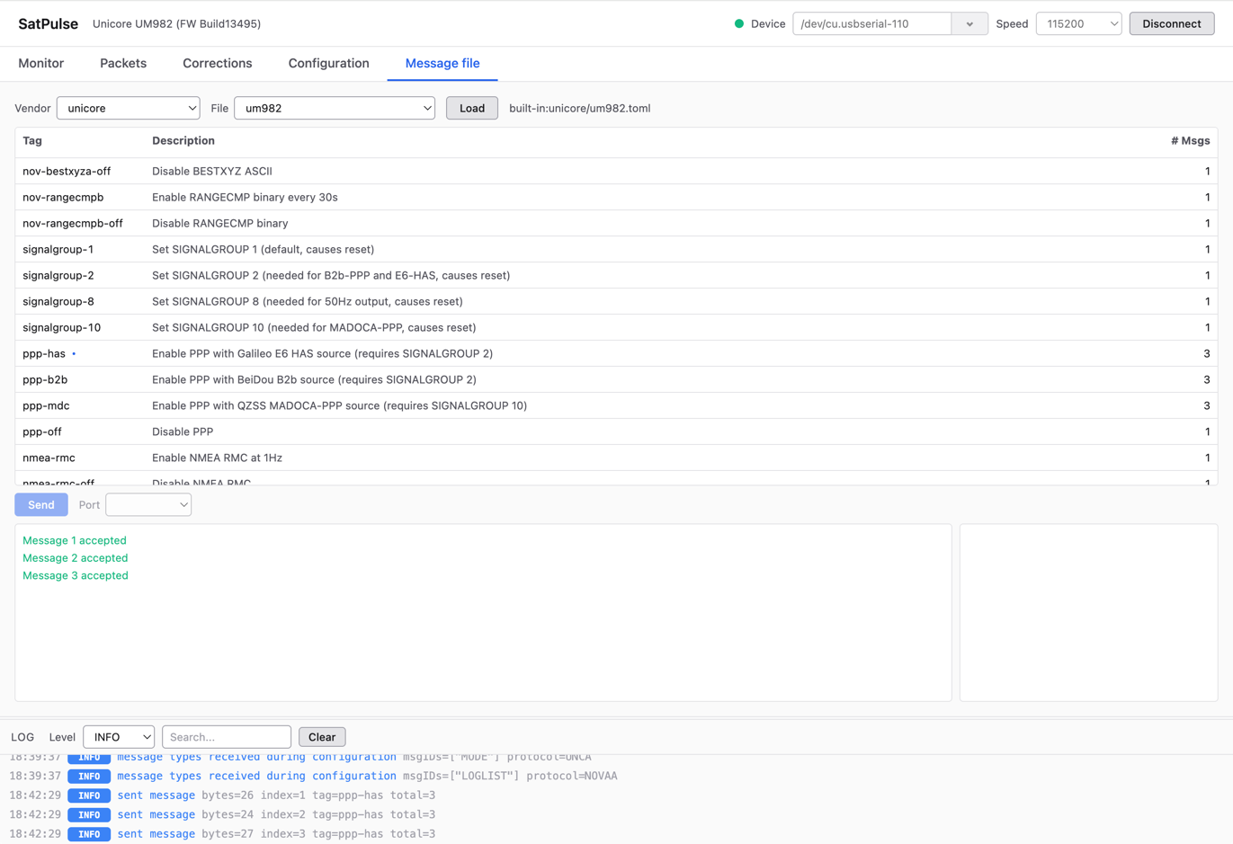
Task: Click the Tag column header
Action: click(x=32, y=140)
